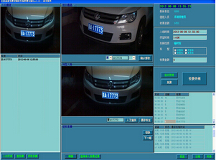Screen dimensions: 216x160
Task: Select the first row in the toll records list
Action: pyautogui.click(x=172, y=98)
